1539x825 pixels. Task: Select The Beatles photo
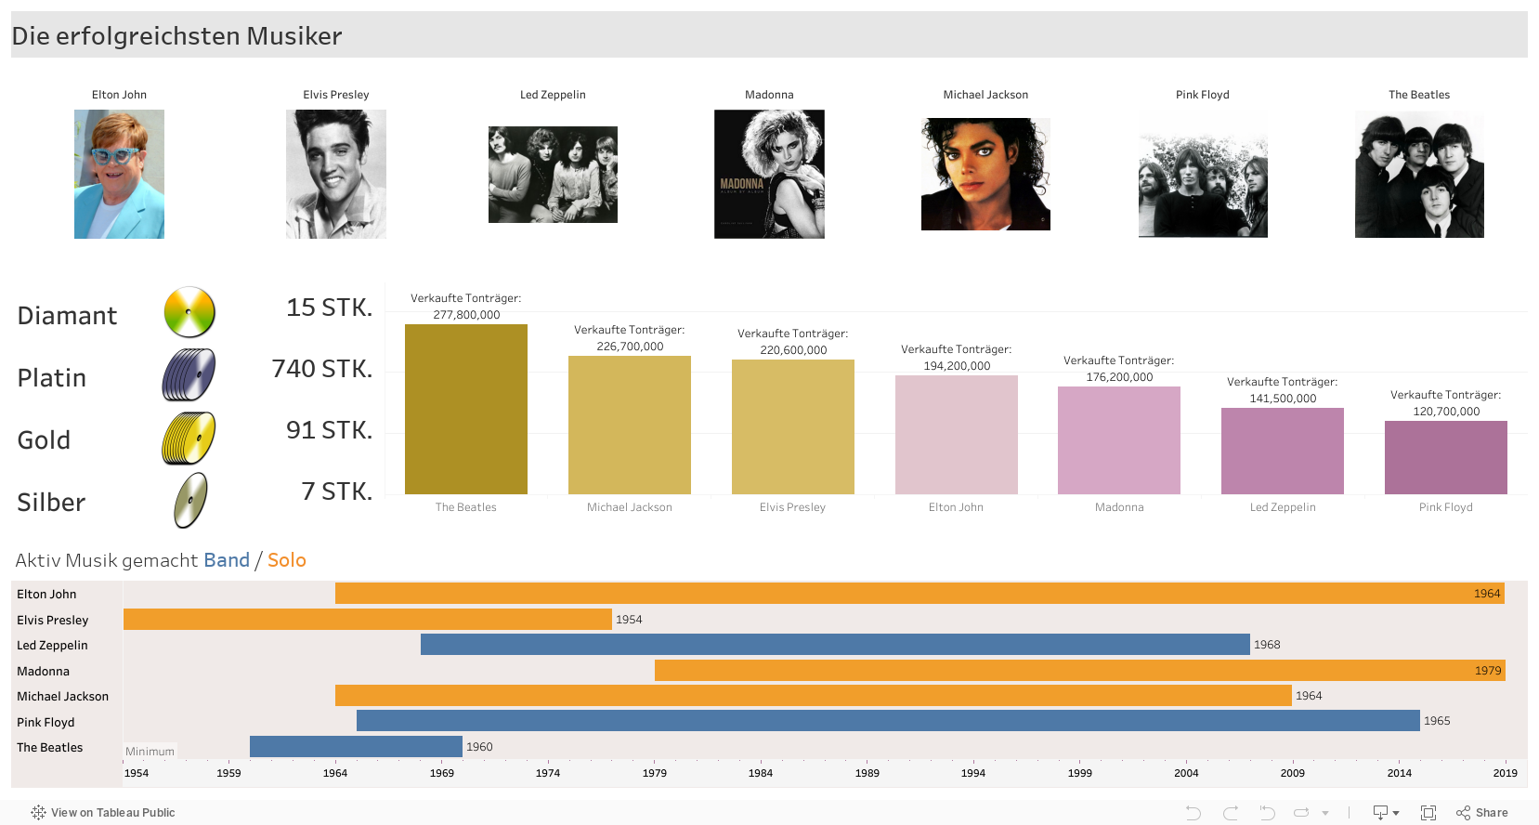click(x=1419, y=175)
